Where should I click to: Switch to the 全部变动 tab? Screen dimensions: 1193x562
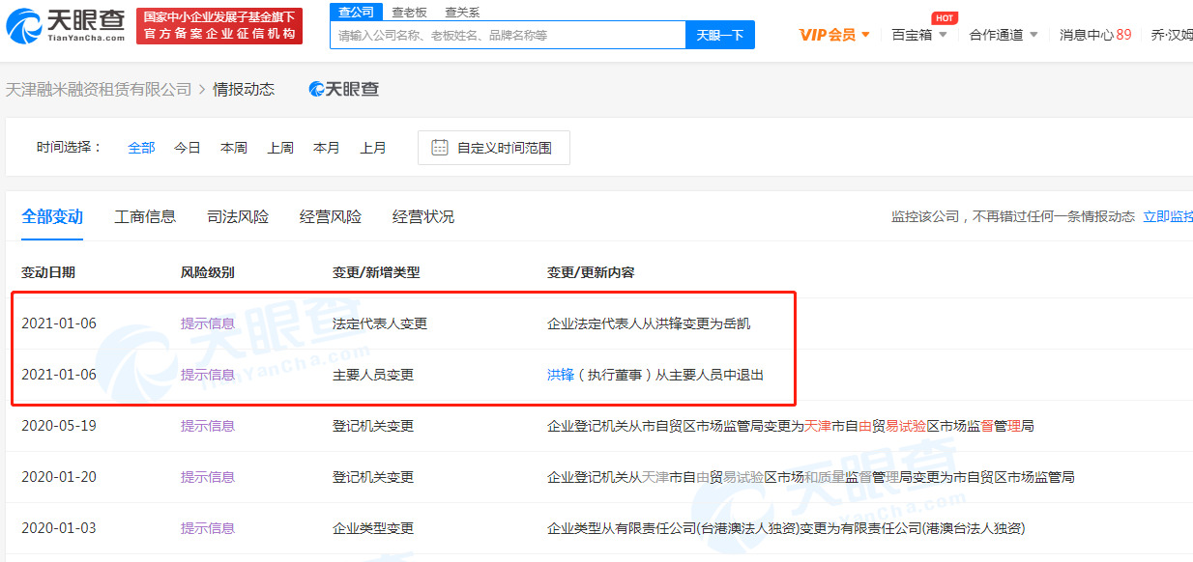52,216
